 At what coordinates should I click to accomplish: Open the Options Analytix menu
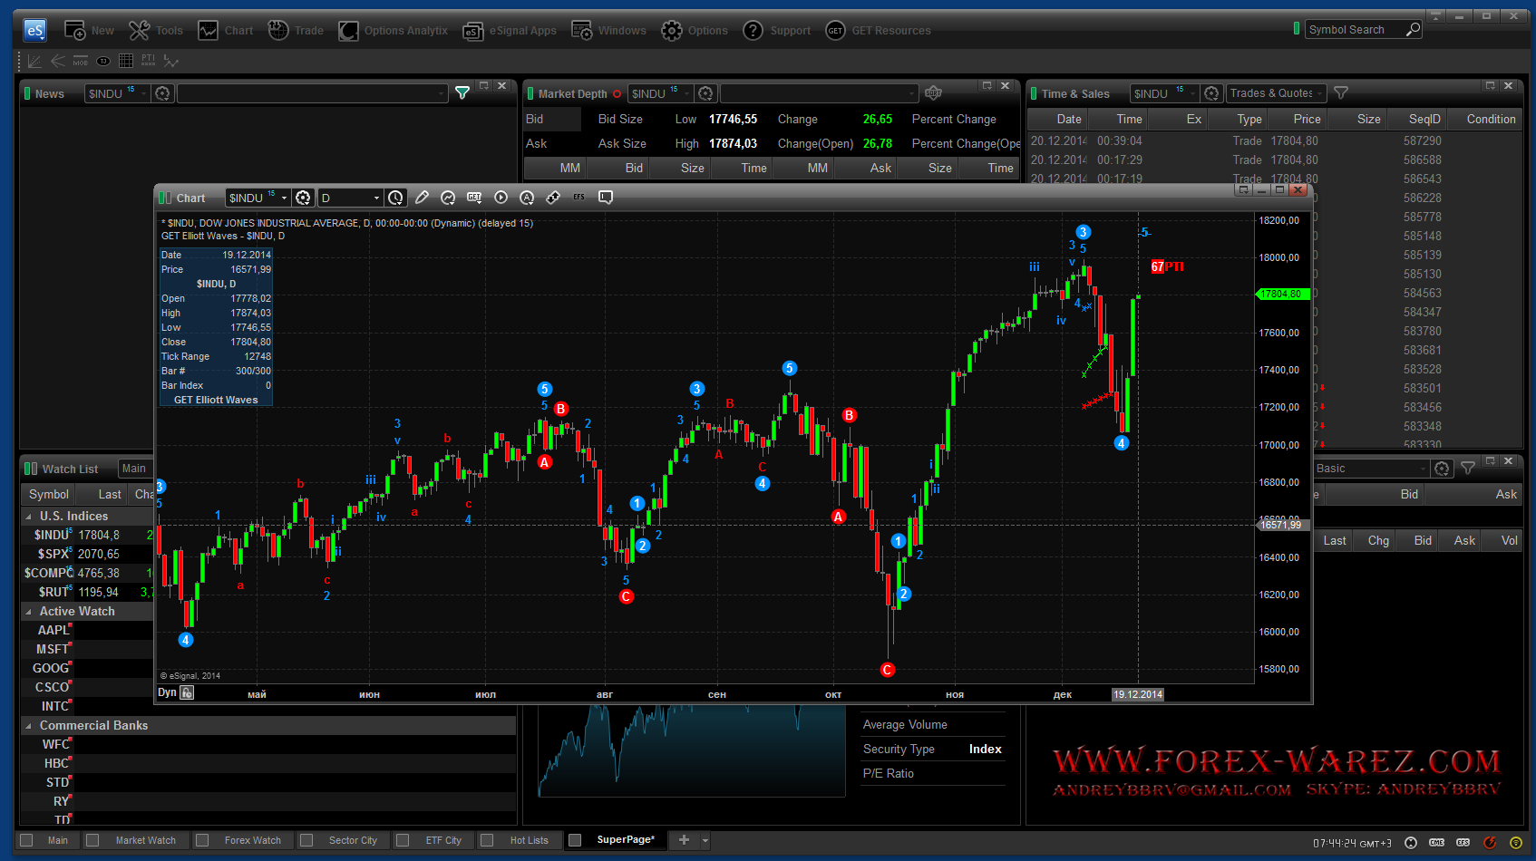(394, 31)
